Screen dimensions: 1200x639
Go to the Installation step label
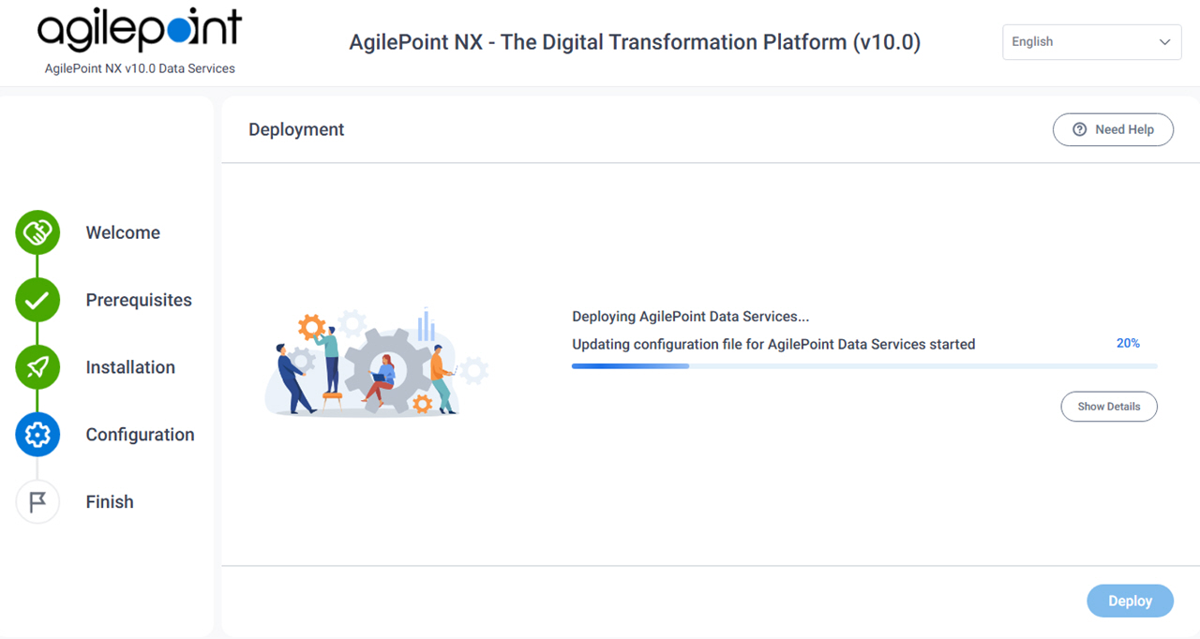pos(130,367)
